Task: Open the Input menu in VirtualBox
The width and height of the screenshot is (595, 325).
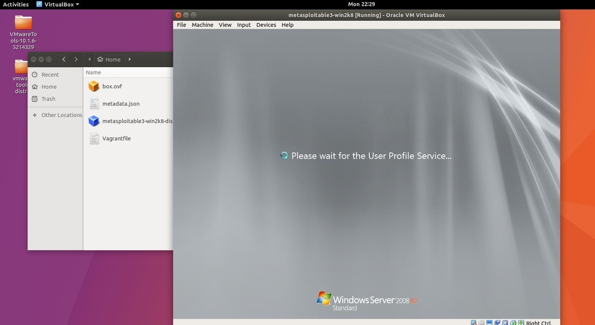Action: (244, 25)
